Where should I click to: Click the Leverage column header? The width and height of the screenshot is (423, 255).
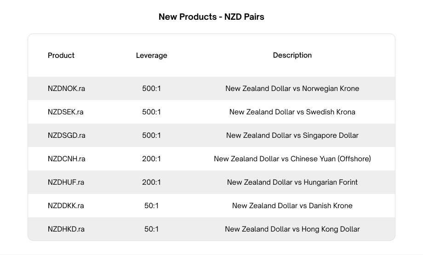click(x=151, y=56)
